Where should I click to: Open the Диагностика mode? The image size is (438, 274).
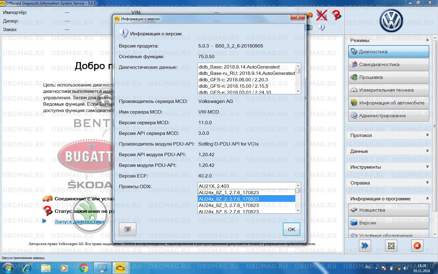(x=388, y=52)
